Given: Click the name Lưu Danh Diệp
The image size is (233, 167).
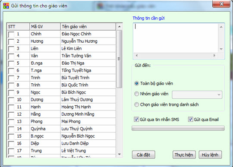Looking at the screenshot, I should tap(75, 143).
